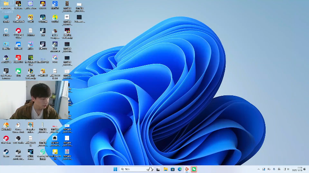The width and height of the screenshot is (309, 173).
Task: Open the Goose Goose Duck shortcut
Action: pyautogui.click(x=18, y=125)
